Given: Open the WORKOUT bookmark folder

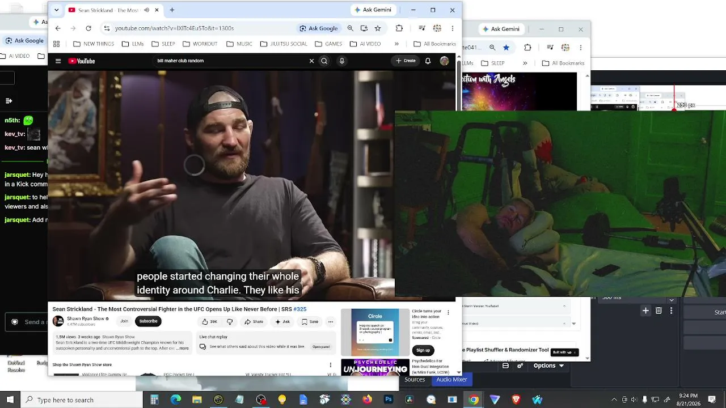Looking at the screenshot, I should point(200,44).
